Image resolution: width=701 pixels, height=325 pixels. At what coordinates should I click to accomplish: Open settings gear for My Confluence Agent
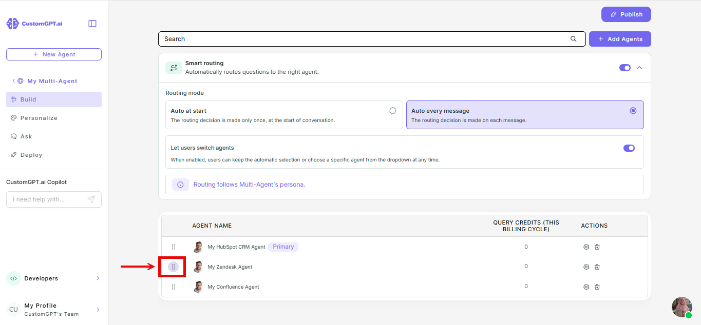(586, 287)
